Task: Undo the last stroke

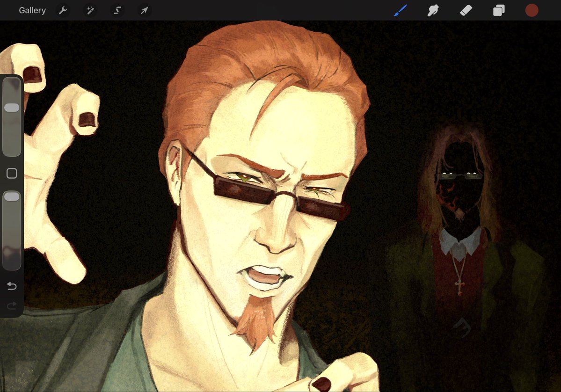Action: click(x=12, y=286)
